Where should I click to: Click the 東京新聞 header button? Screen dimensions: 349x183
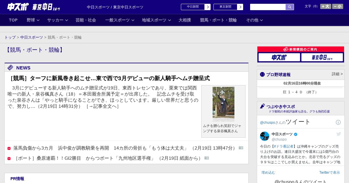pos(225,7)
